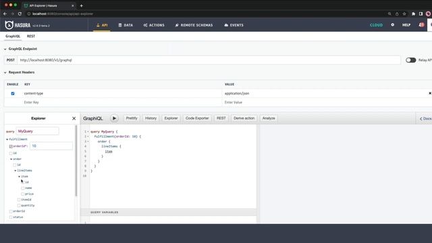
Task: Select the GraphiQL sub-tab
Action: [x=13, y=36]
